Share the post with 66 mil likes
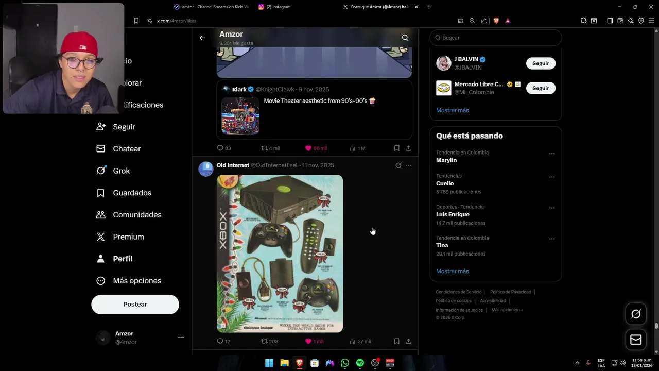This screenshot has width=659, height=371. click(x=408, y=148)
